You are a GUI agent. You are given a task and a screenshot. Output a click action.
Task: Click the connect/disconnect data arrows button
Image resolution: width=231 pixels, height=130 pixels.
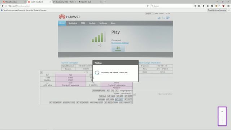pyautogui.click(x=118, y=48)
